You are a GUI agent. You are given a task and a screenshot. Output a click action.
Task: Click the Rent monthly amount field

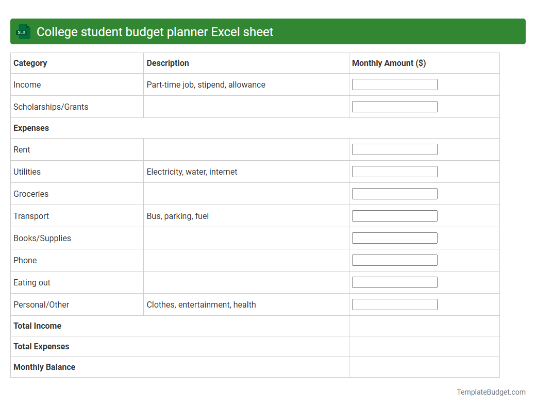[394, 149]
